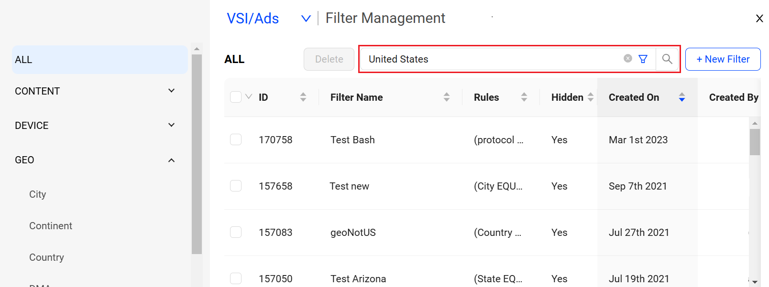Viewport: 769px width, 287px height.
Task: Expand the CONTENT category
Action: pos(171,91)
